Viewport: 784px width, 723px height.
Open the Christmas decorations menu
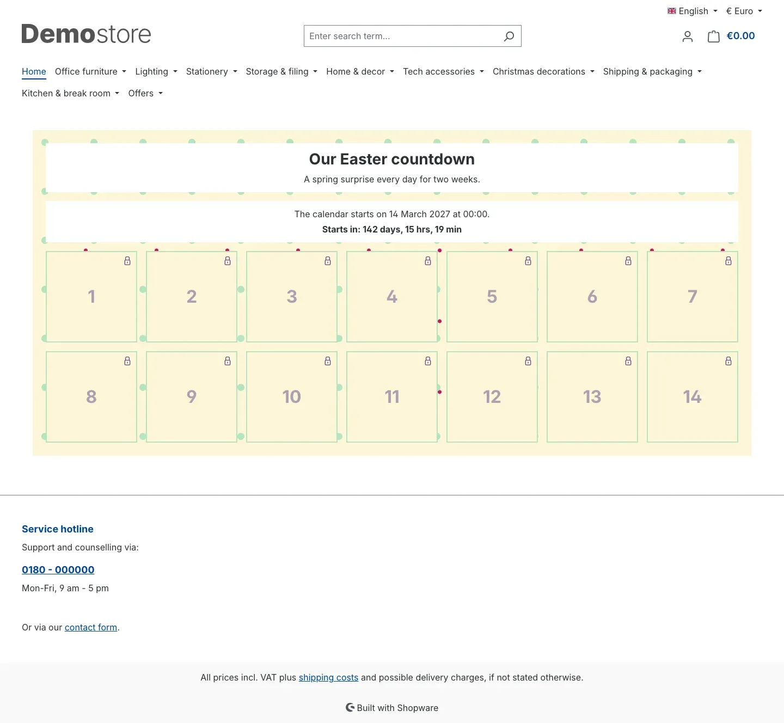(x=543, y=71)
